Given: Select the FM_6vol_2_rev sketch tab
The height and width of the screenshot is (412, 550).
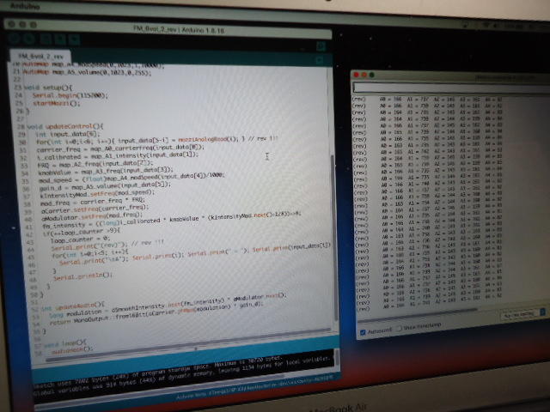Looking at the screenshot, I should pyautogui.click(x=40, y=57).
